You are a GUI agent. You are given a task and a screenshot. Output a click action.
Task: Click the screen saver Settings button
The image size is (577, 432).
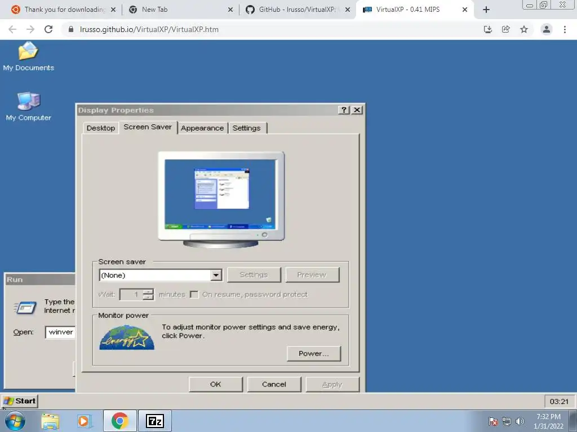(x=254, y=274)
